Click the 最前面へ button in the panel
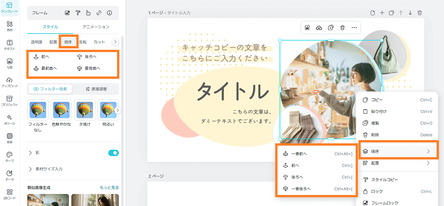The image size is (444, 206). coord(45,68)
